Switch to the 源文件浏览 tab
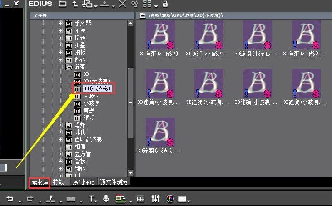Viewport: 332px width, 206px height. coord(114,182)
